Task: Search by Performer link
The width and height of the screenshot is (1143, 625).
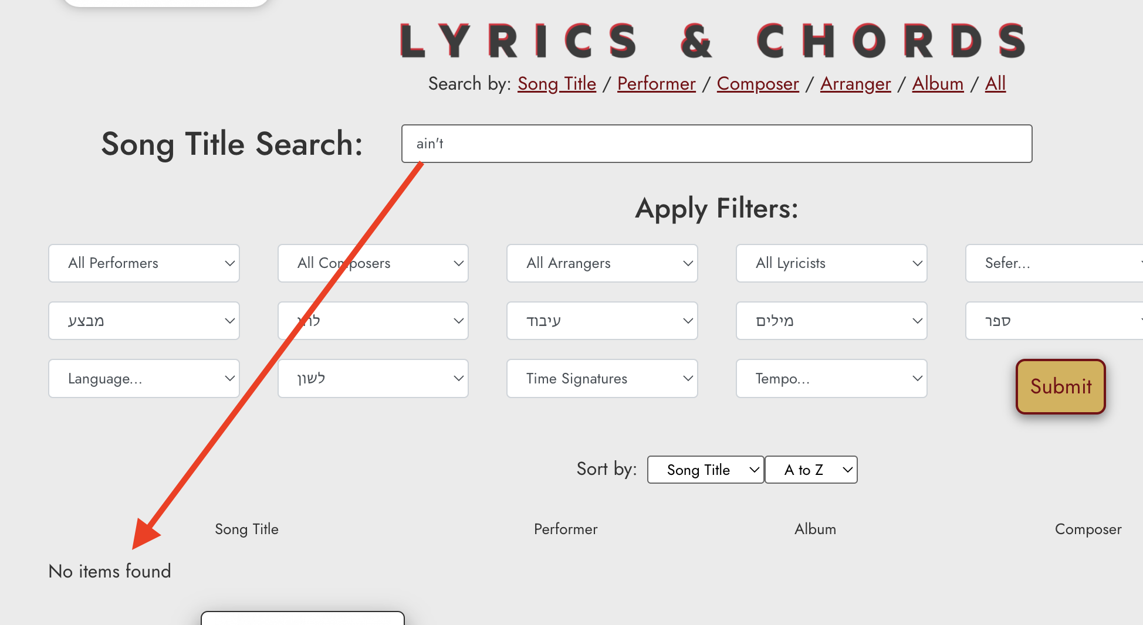Action: pos(657,84)
